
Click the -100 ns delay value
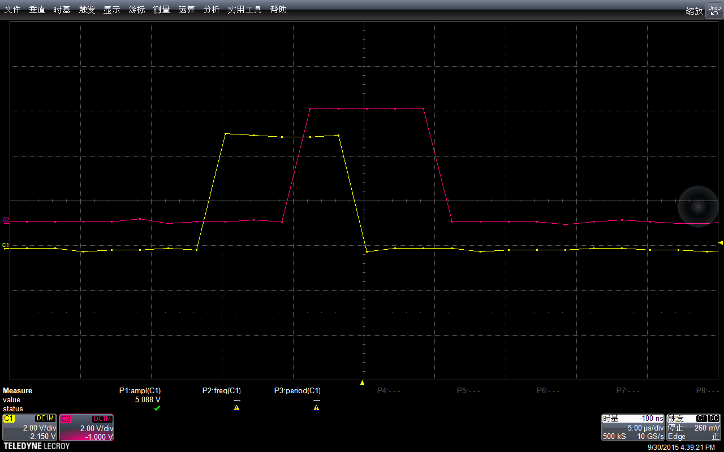tap(652, 419)
